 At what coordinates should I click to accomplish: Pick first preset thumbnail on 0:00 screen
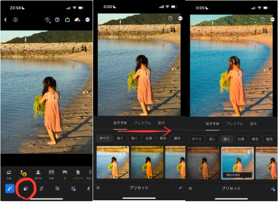[113, 162]
